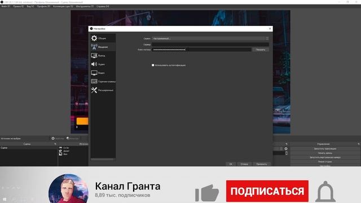
Task: Select the Сцена entry in the scenes list
Action: (x=29, y=148)
